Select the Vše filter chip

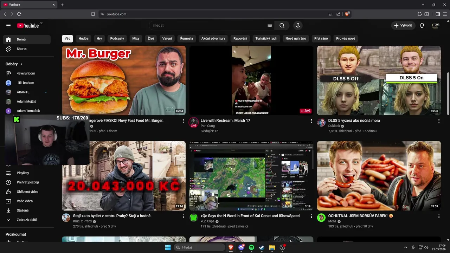[x=67, y=39]
